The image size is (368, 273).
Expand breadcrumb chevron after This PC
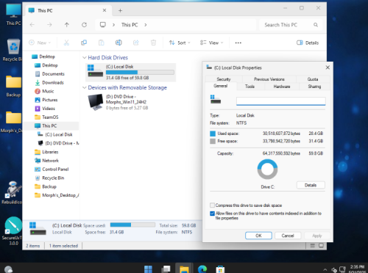tap(146, 25)
